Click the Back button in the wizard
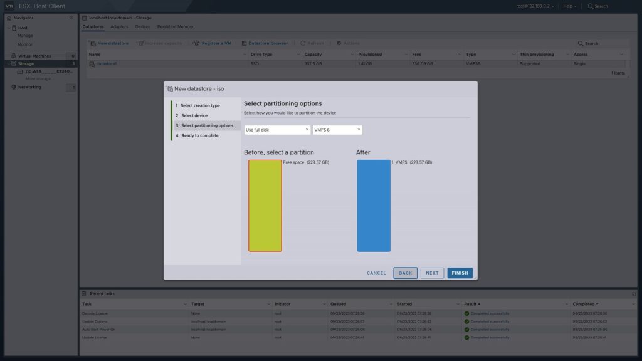 [x=406, y=273]
